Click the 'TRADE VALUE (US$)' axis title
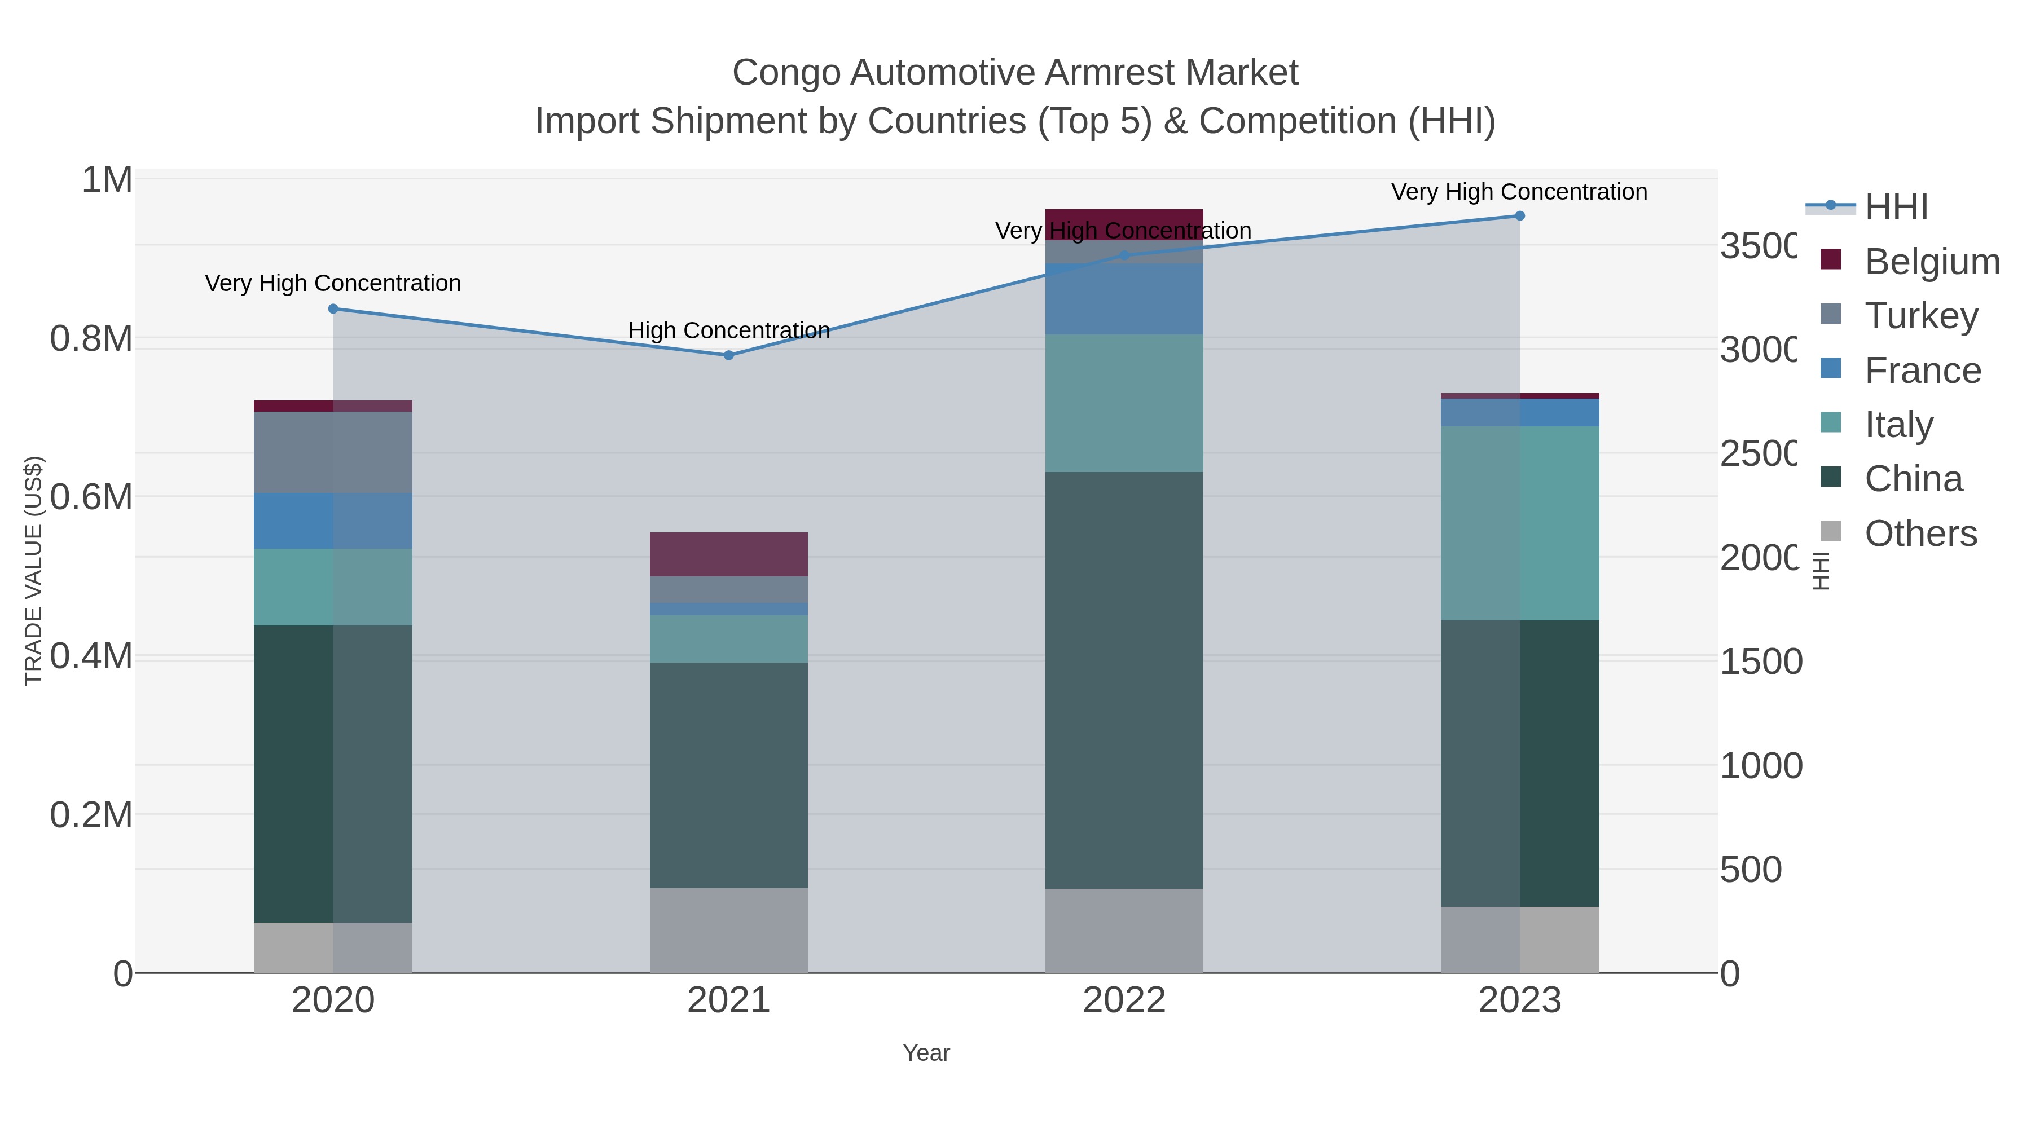 point(33,571)
